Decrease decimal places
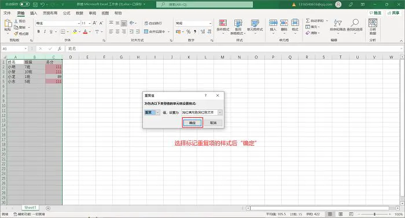 click(x=209, y=31)
